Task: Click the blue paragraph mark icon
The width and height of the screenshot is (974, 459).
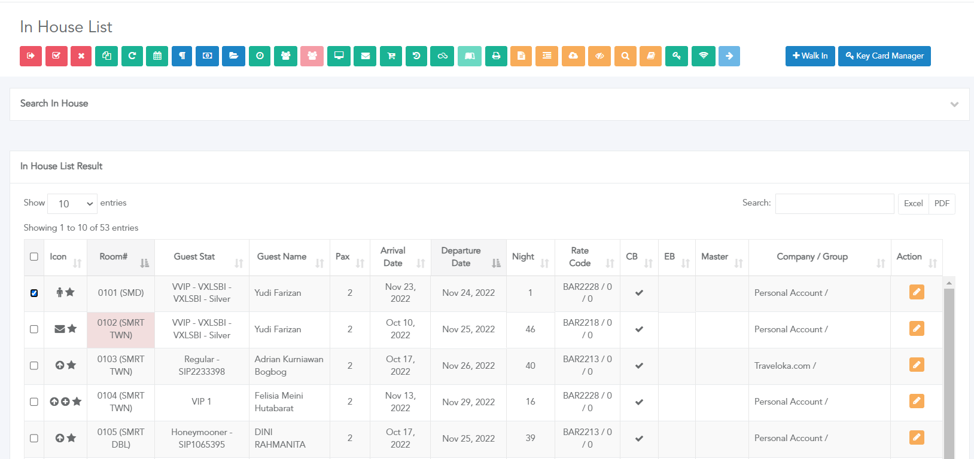Action: click(182, 56)
